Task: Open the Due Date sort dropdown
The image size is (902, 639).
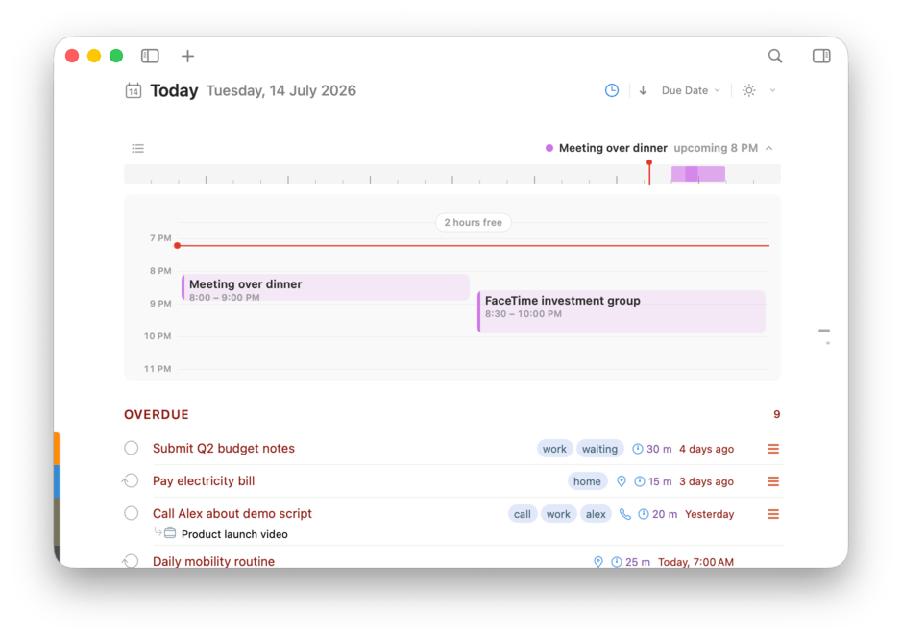Action: pos(691,90)
